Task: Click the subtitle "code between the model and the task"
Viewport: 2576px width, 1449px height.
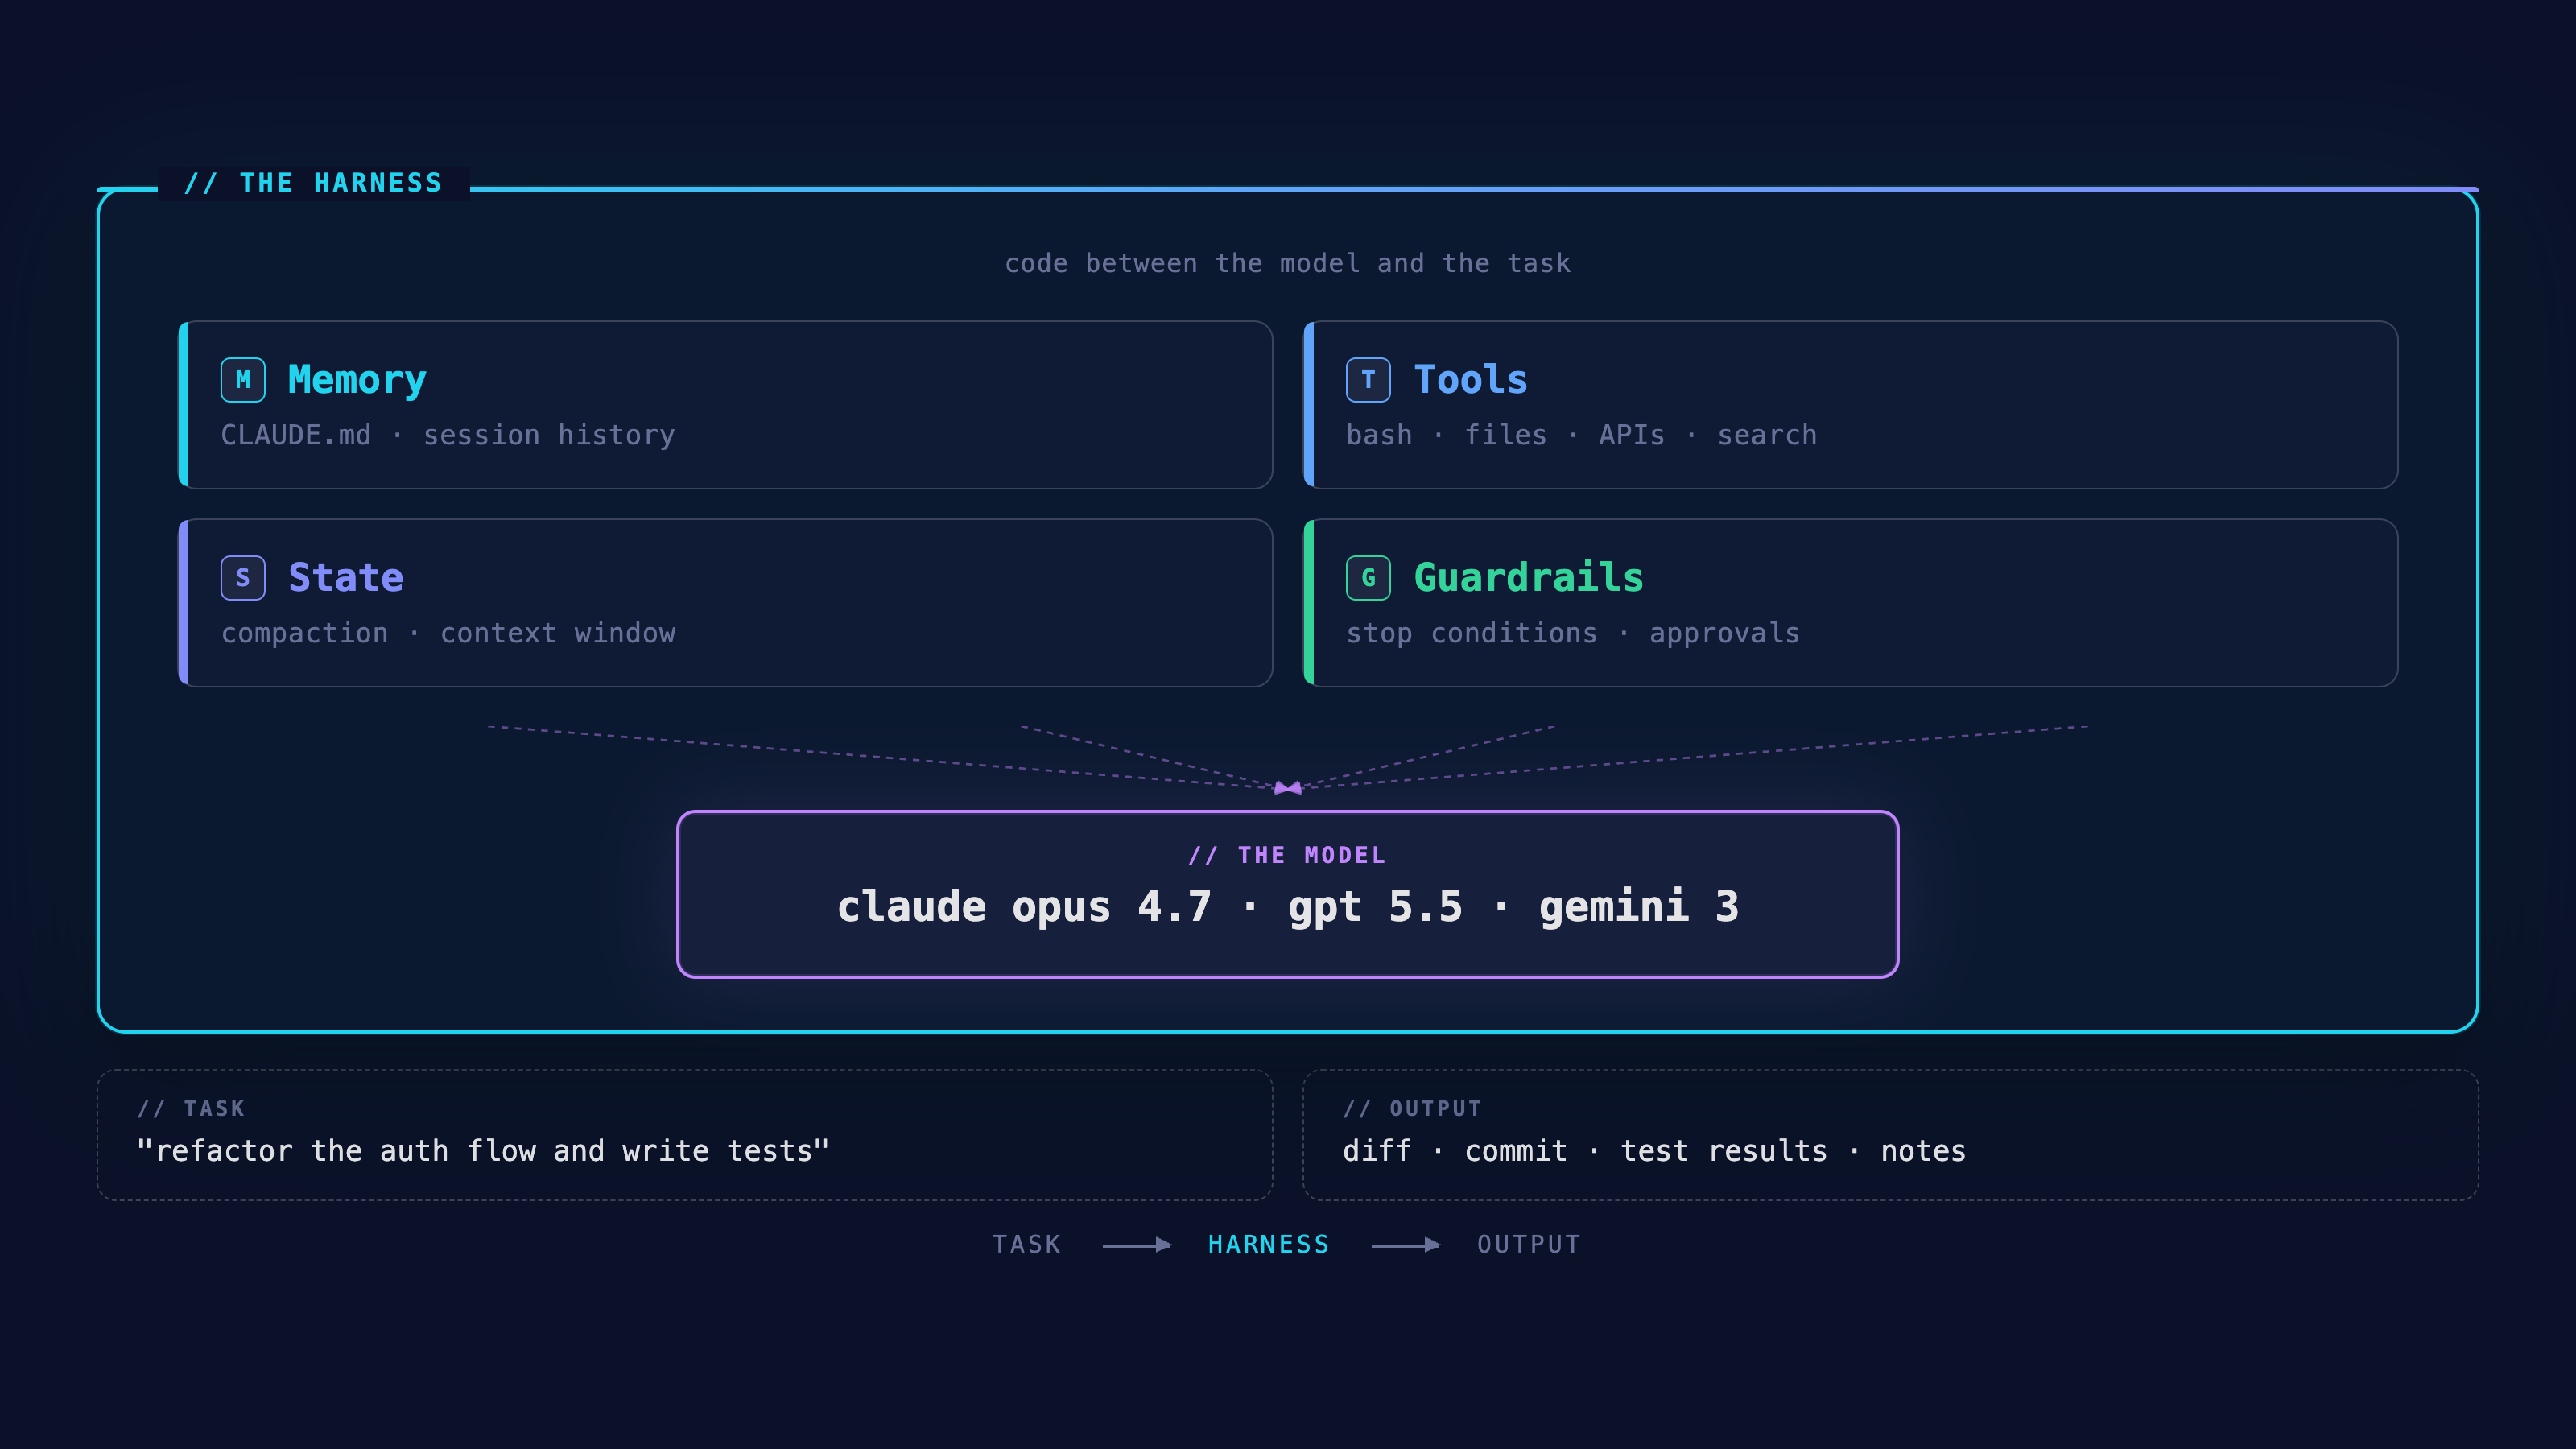Action: (x=1288, y=263)
